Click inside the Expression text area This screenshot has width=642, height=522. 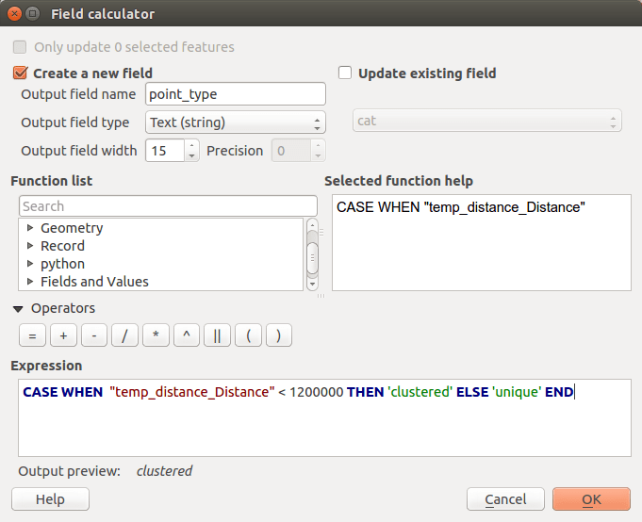pyautogui.click(x=324, y=417)
